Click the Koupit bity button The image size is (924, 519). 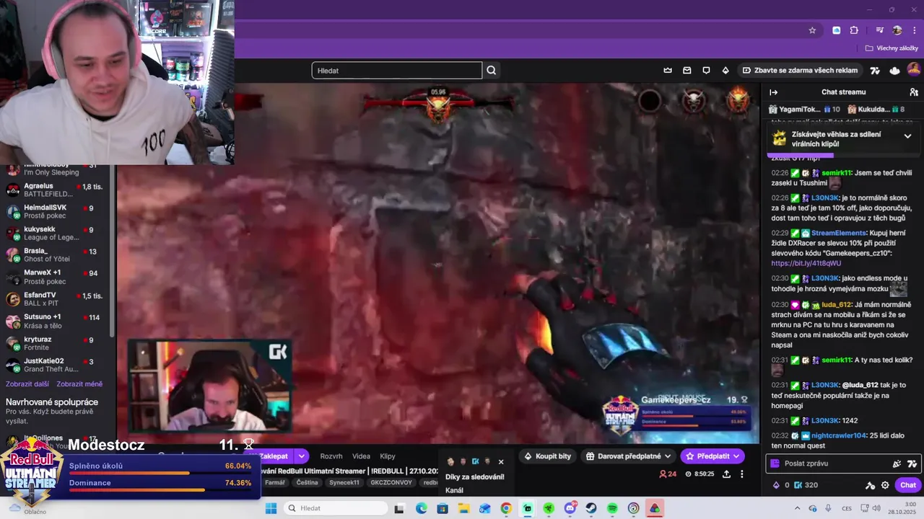(548, 456)
